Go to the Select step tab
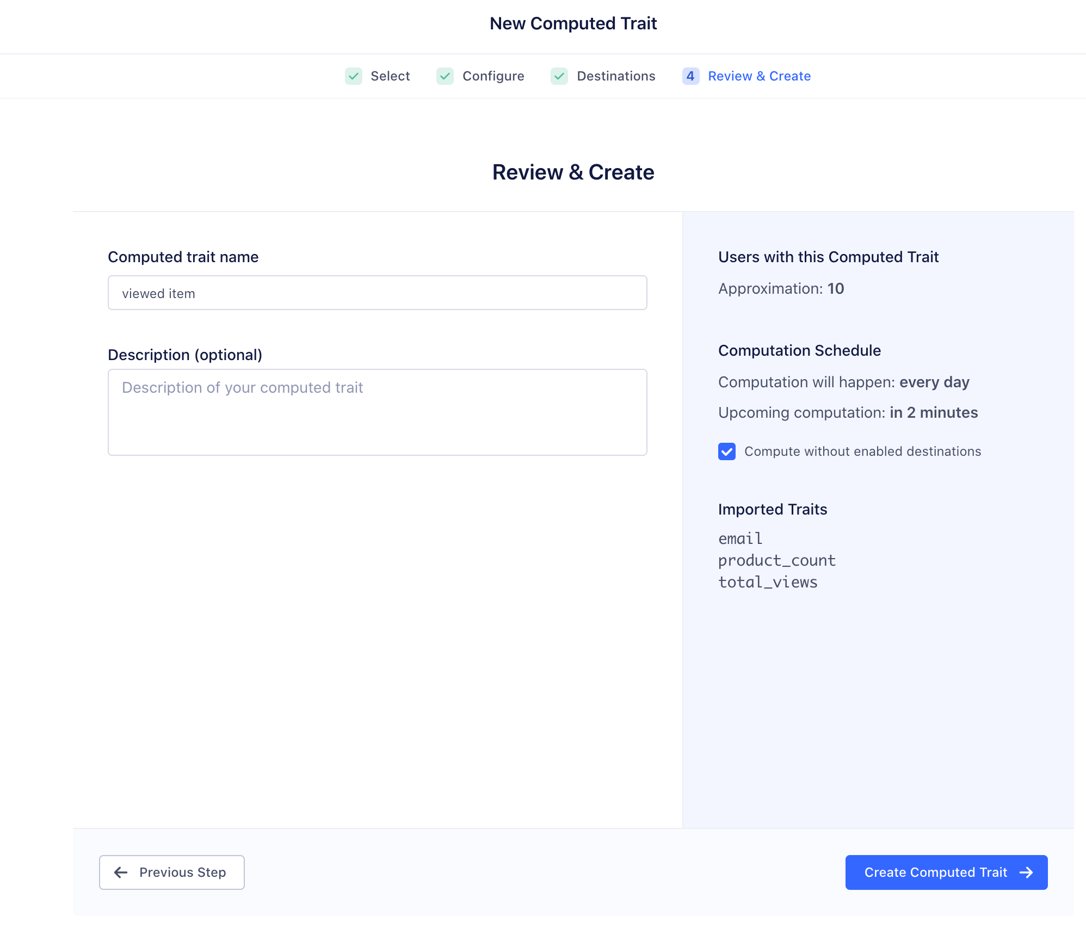The image size is (1086, 941). (390, 76)
